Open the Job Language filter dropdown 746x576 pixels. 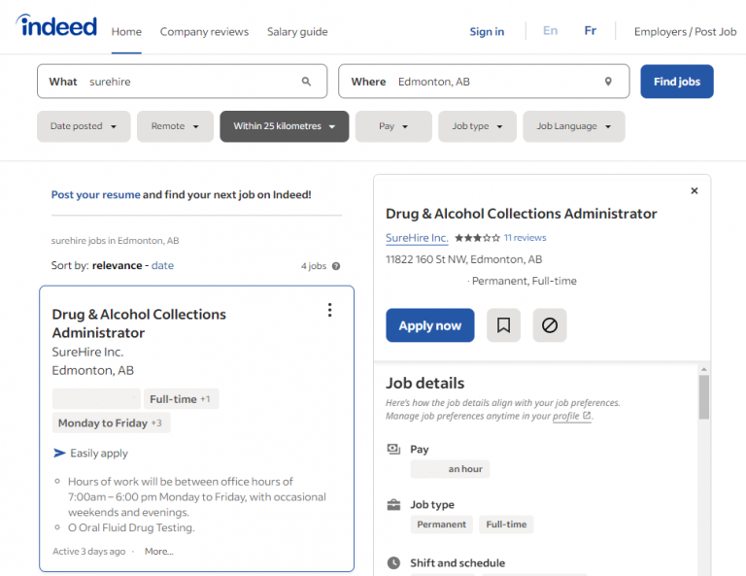coord(574,126)
